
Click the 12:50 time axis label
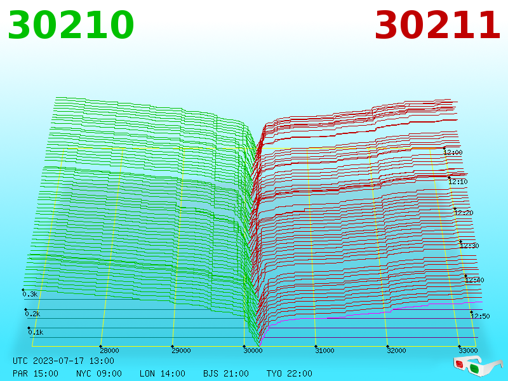[x=480, y=316]
